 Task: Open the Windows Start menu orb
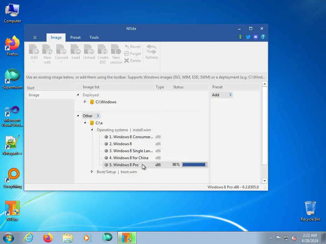click(9, 238)
